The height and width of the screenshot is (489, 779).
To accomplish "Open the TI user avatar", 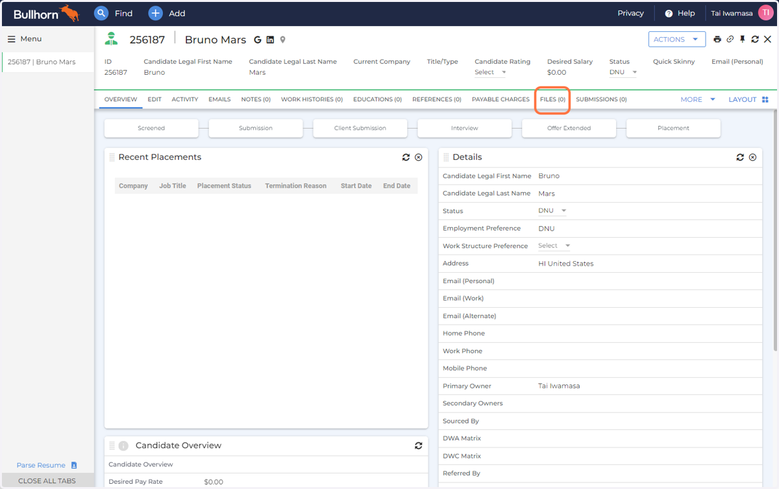I will pos(766,13).
